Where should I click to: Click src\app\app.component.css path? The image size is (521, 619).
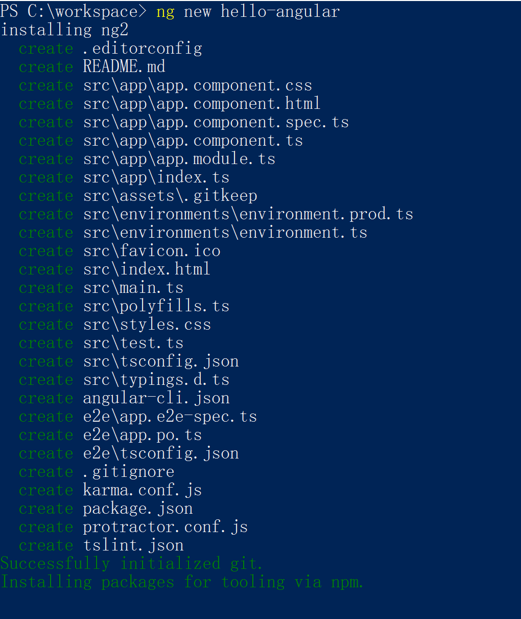(x=198, y=85)
